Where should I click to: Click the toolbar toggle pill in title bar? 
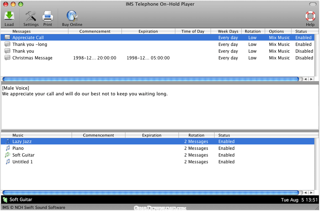click(x=313, y=4)
